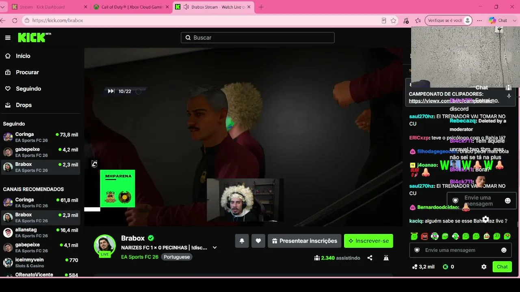Click the green Kick coin balance icon

445,267
